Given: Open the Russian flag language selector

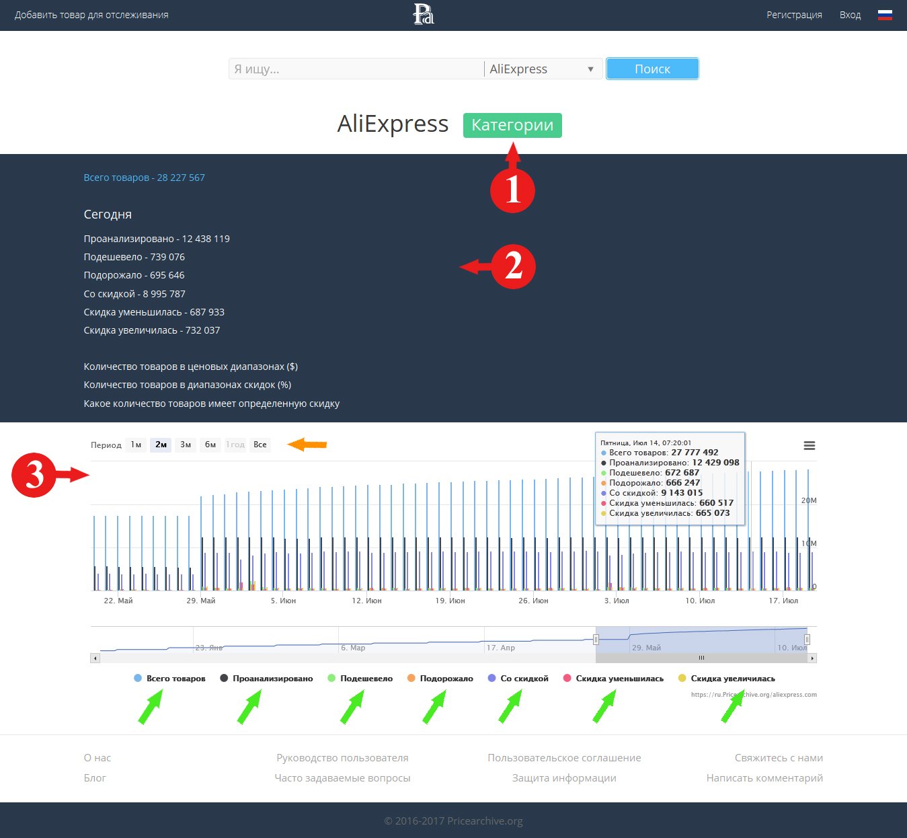Looking at the screenshot, I should click(885, 15).
